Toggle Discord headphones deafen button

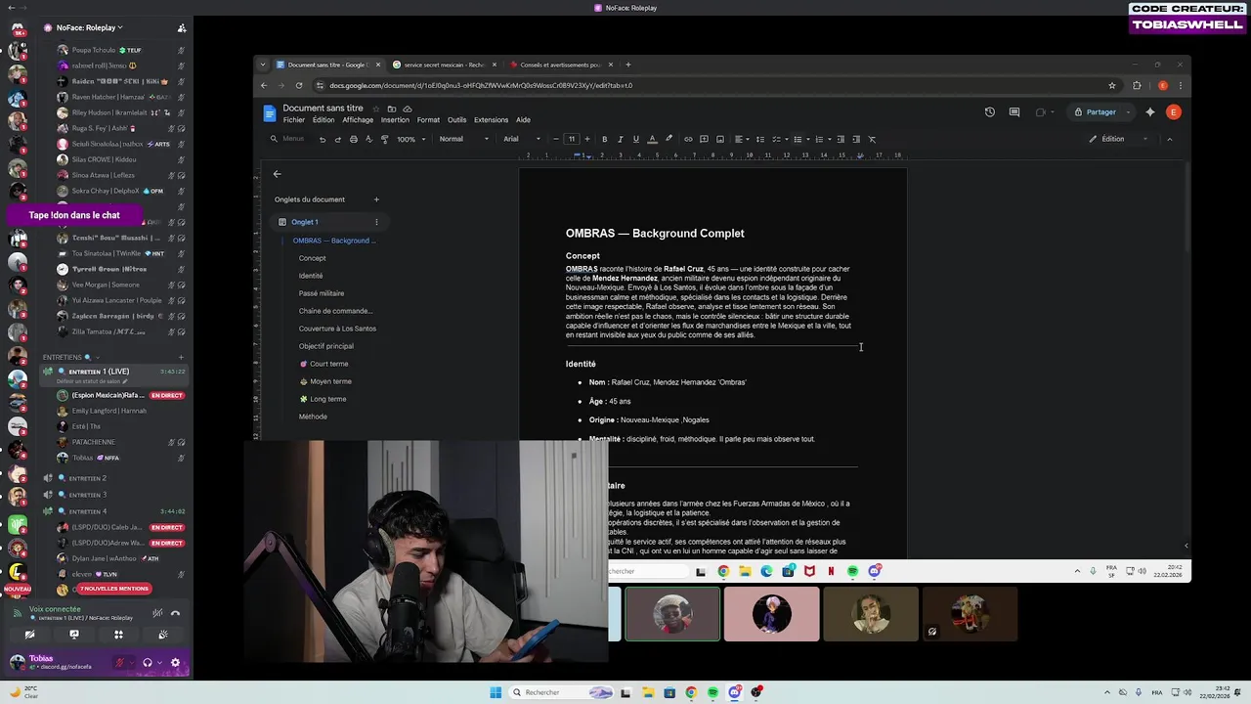[148, 662]
